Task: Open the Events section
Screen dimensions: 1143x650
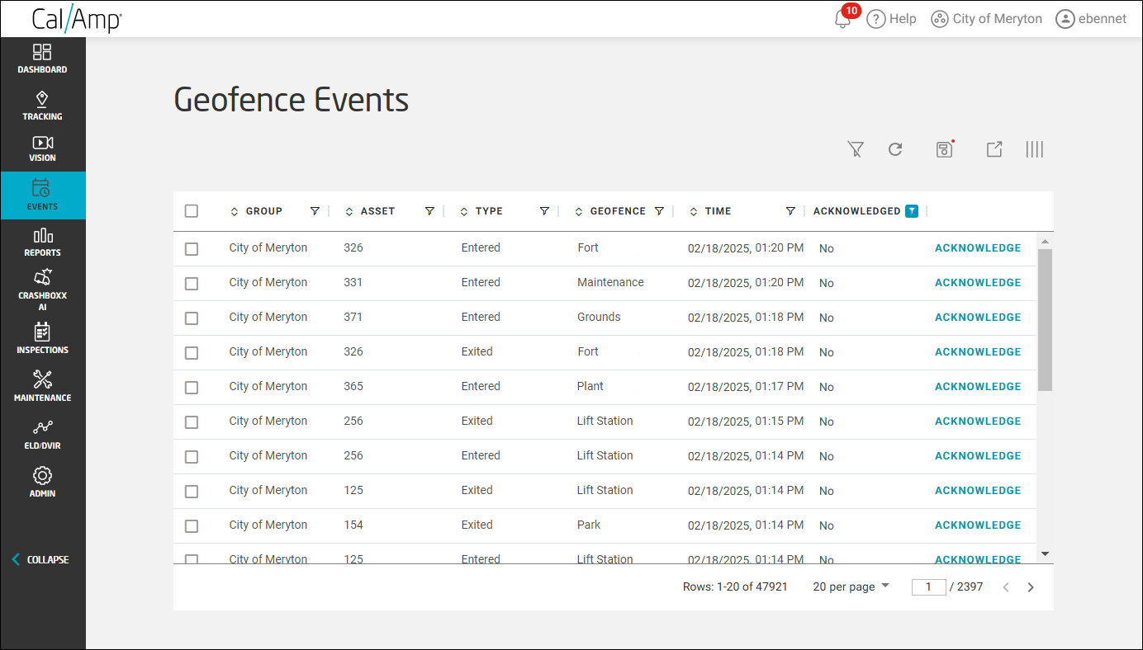Action: pyautogui.click(x=43, y=195)
